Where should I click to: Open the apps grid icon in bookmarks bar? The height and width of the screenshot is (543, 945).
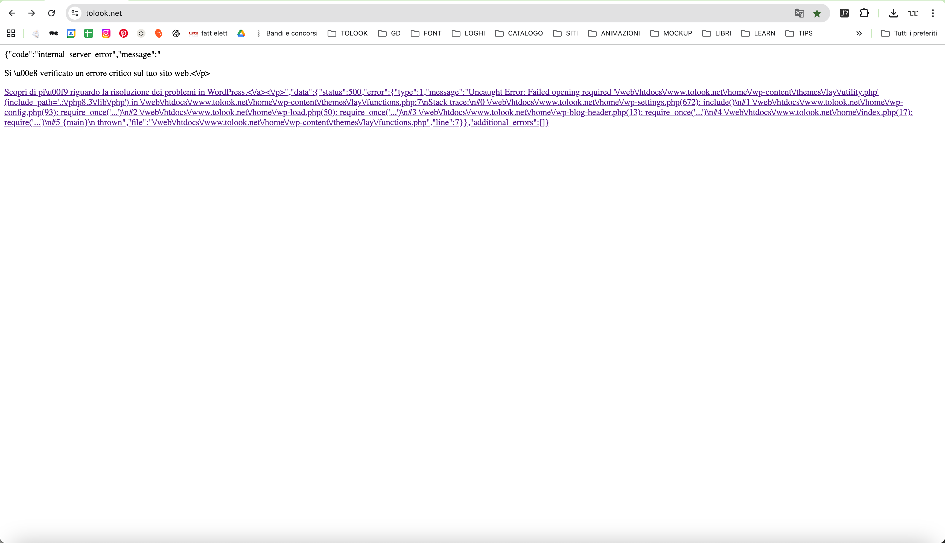tap(11, 33)
